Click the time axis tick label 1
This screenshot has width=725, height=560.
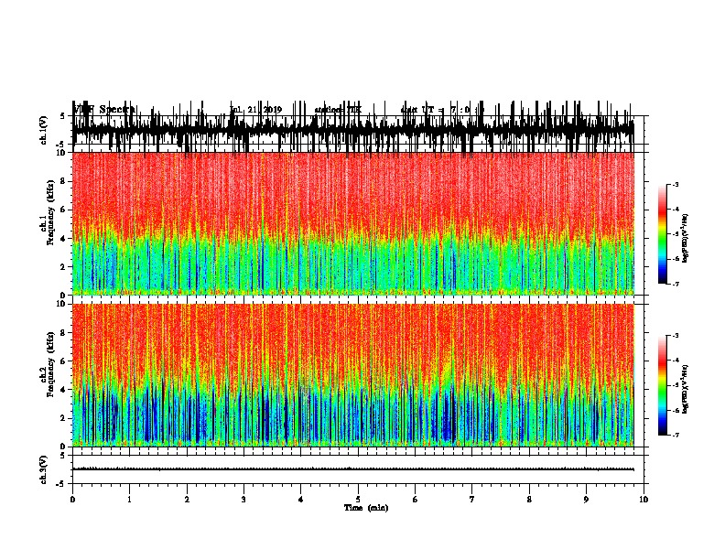click(x=129, y=500)
